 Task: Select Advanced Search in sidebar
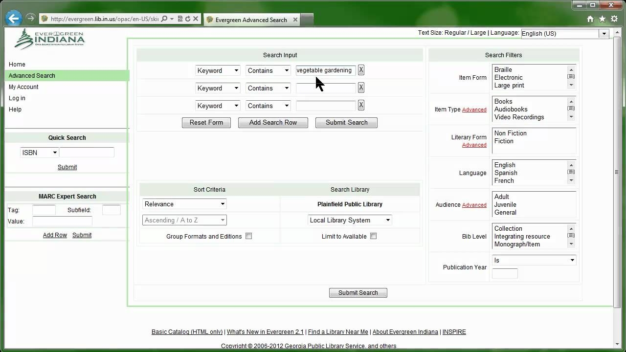pos(32,75)
